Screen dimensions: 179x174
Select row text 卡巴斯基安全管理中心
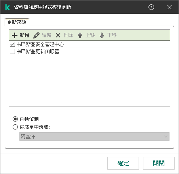click(40, 44)
